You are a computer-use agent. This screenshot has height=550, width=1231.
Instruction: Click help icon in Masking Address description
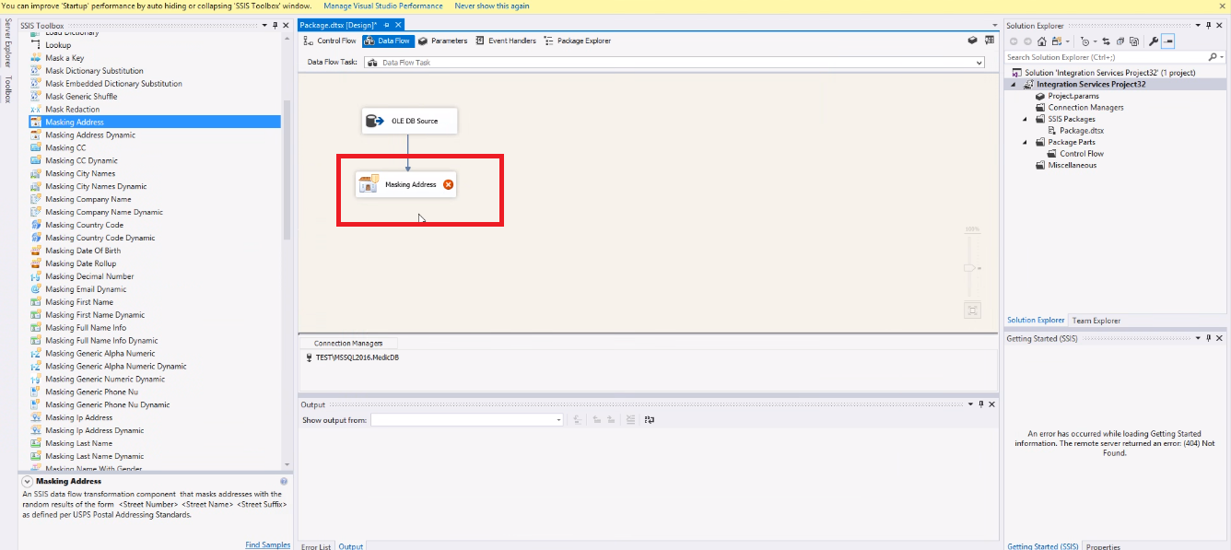pos(284,481)
